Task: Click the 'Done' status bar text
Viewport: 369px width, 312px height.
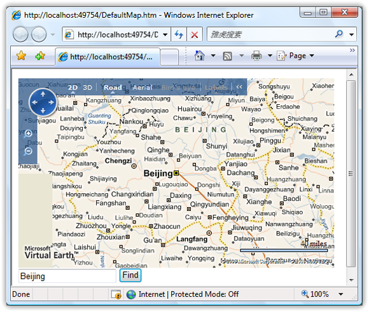Action: tap(21, 294)
